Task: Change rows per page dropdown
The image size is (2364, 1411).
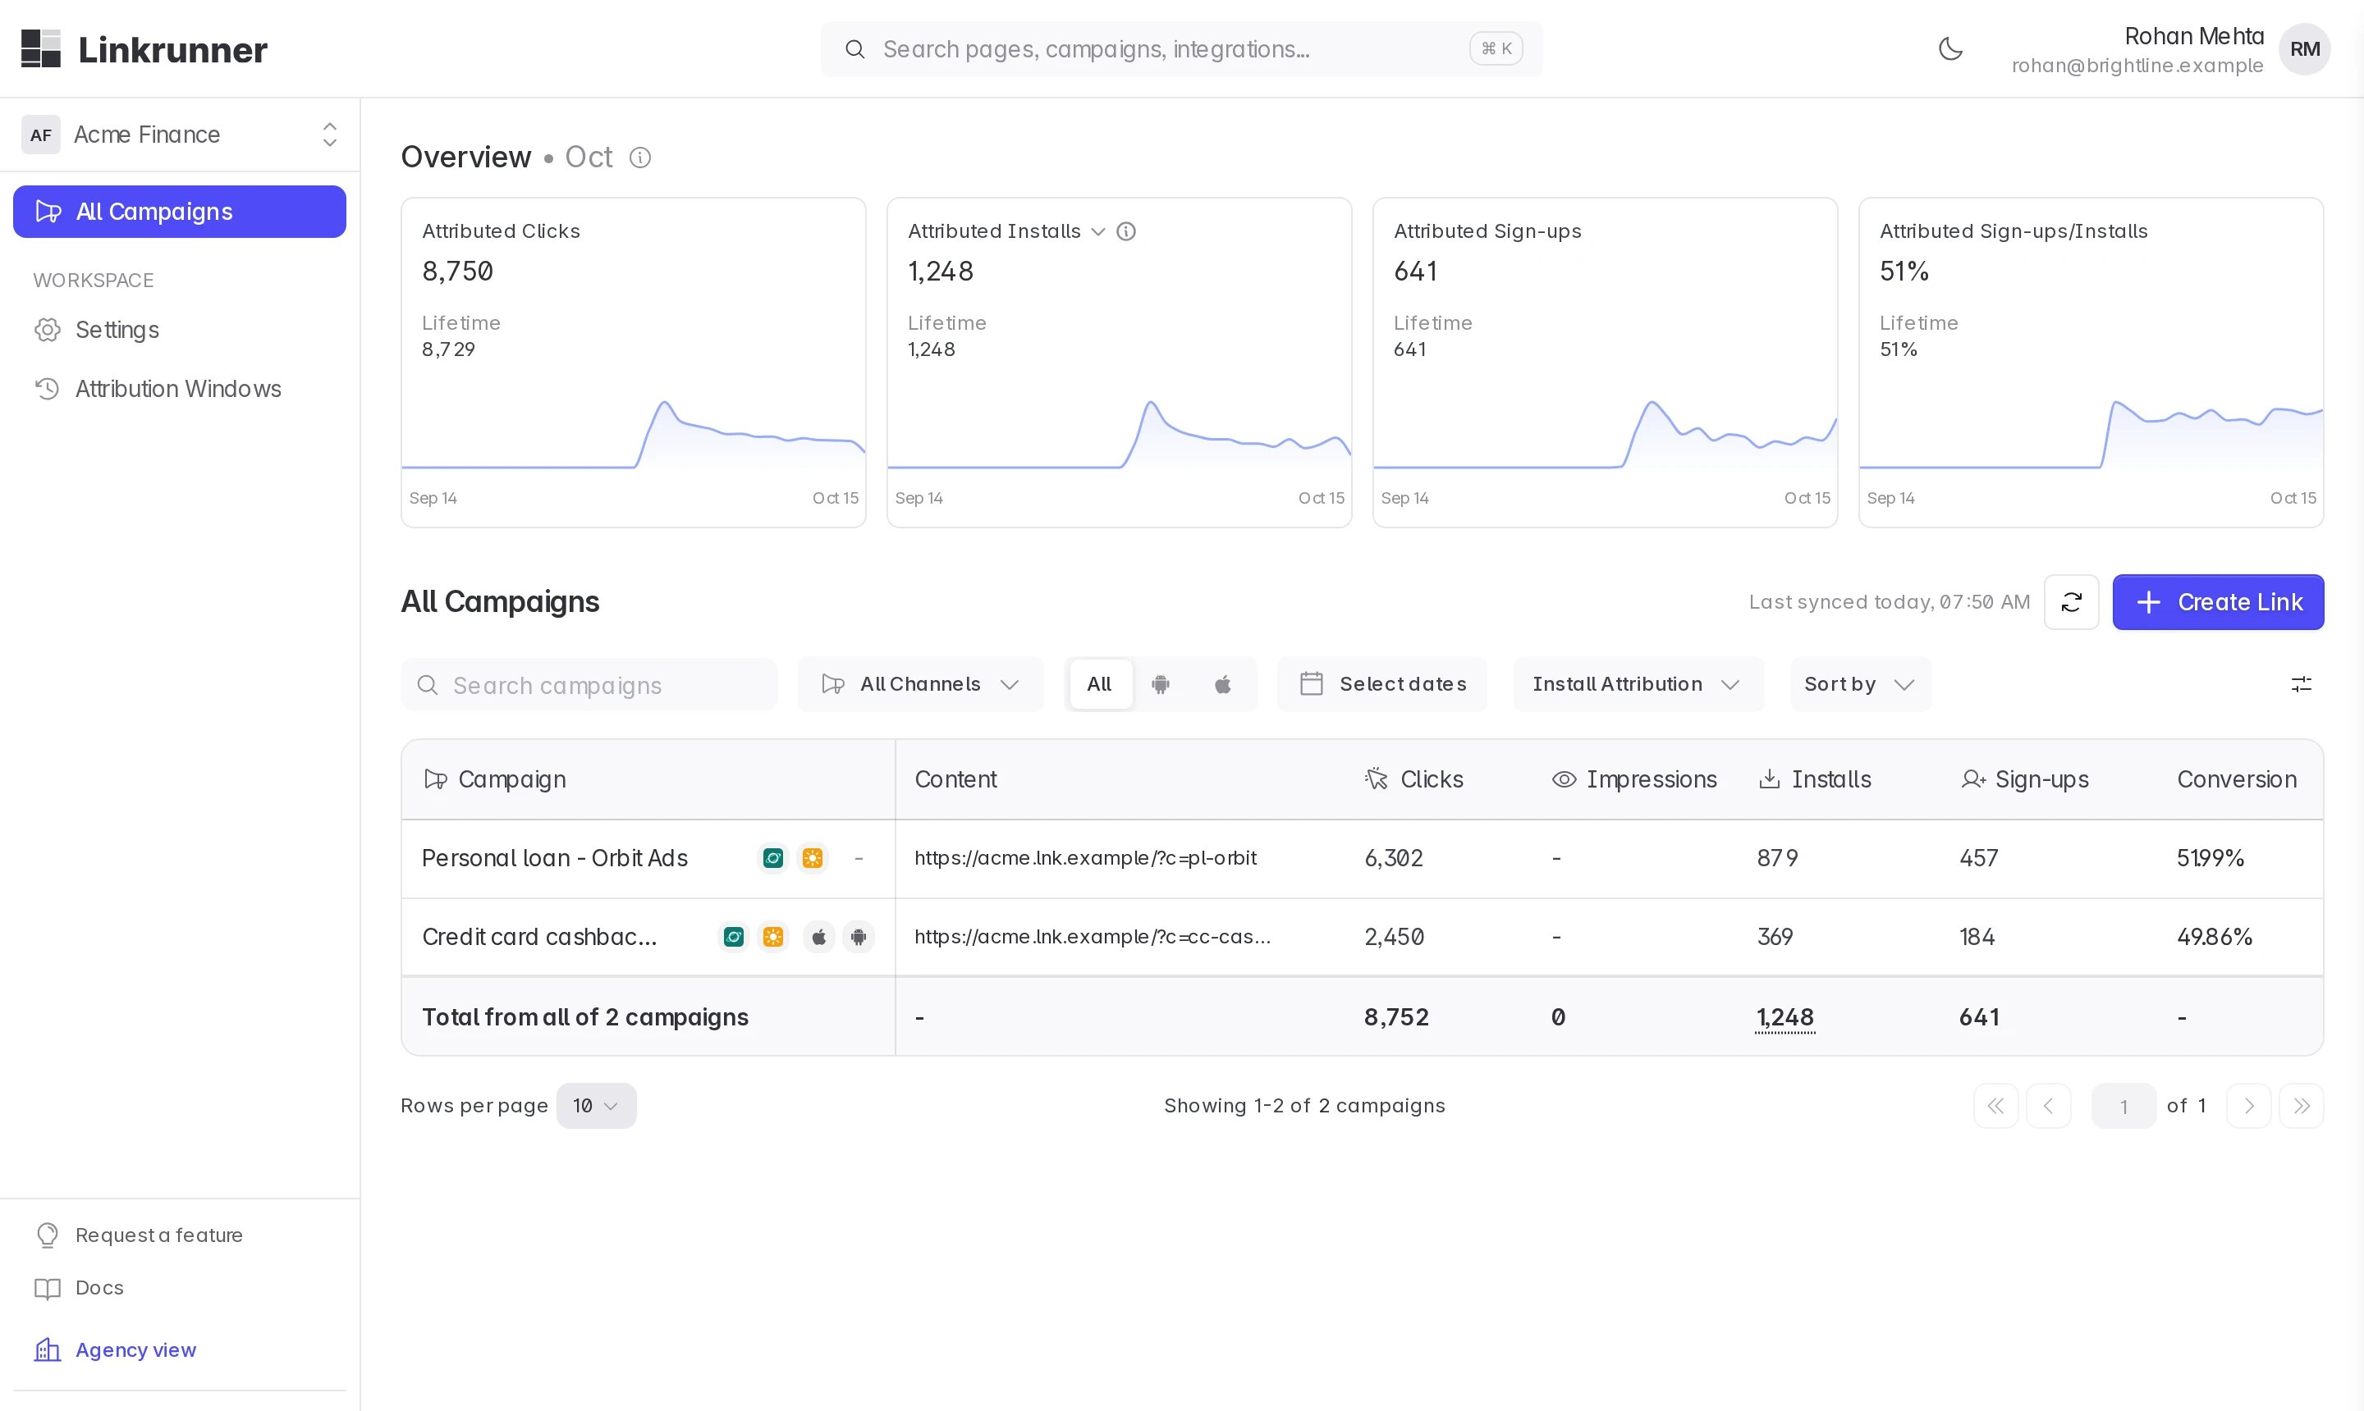Action: point(597,1106)
